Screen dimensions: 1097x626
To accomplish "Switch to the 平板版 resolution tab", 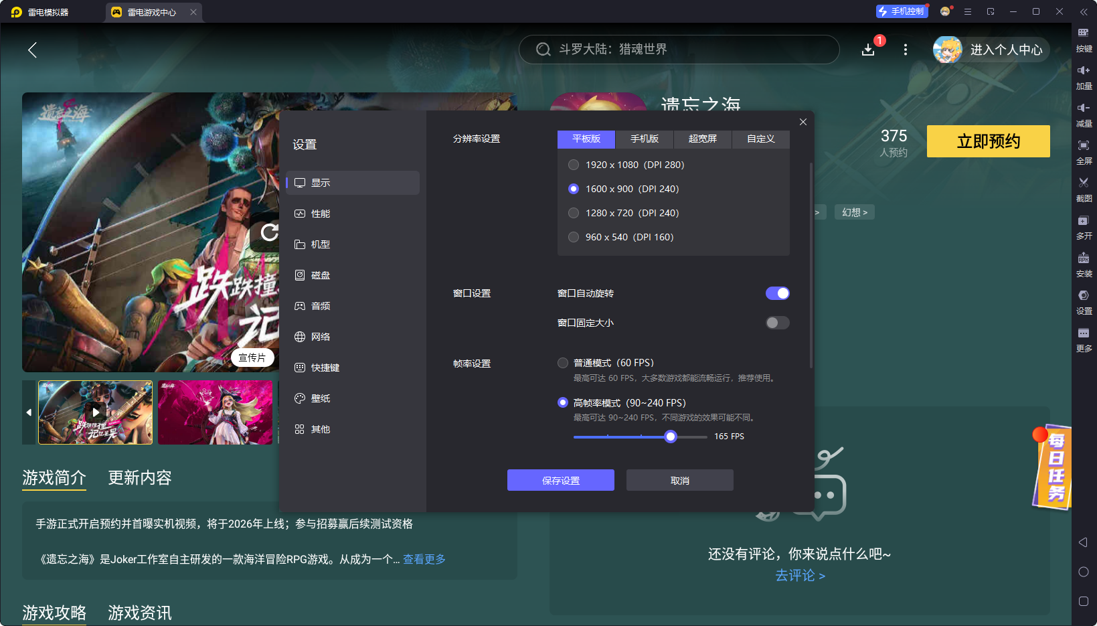I will [586, 139].
